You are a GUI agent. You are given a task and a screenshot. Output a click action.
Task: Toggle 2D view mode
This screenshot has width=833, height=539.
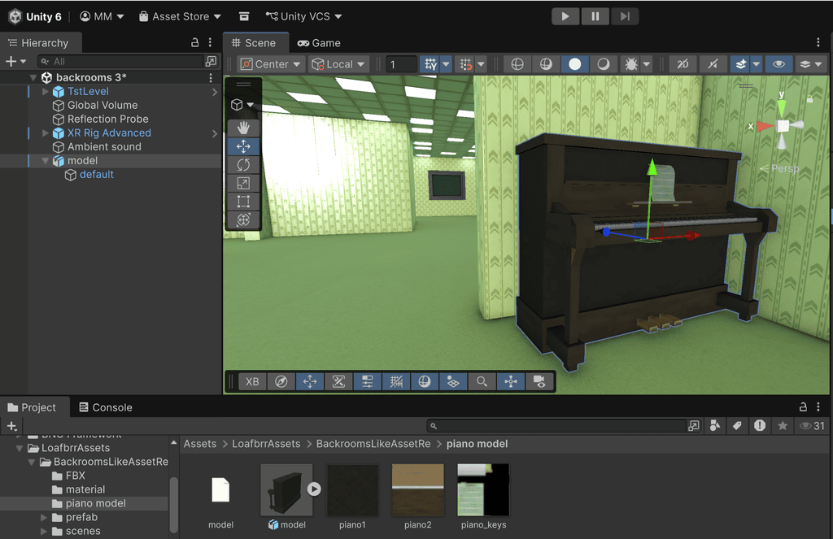click(683, 64)
